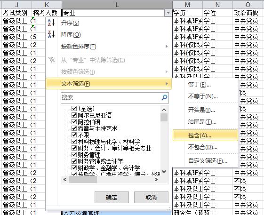Click the A-Z ascending sort icon
This screenshot has height=215, width=264.
point(51,23)
